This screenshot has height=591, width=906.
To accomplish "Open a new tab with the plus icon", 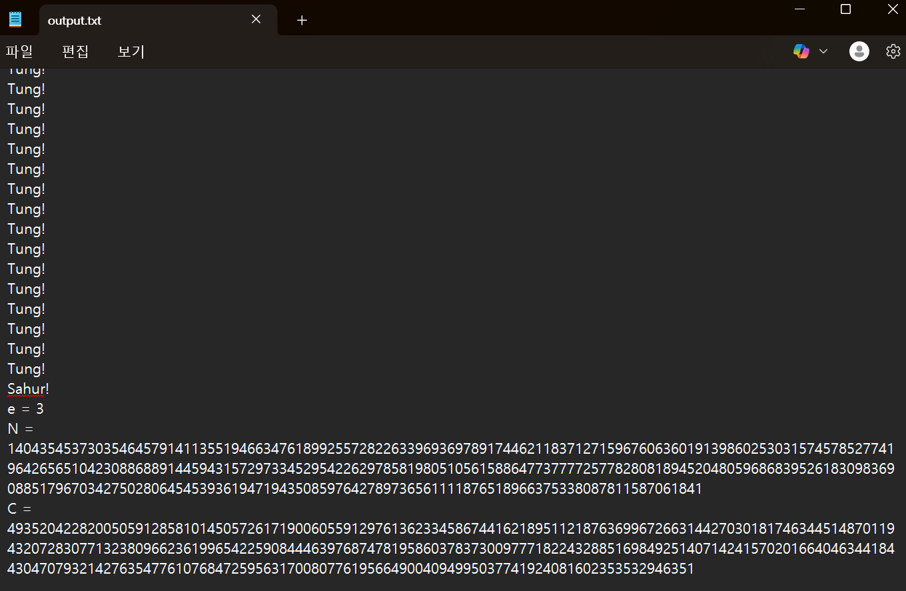I will (x=302, y=20).
